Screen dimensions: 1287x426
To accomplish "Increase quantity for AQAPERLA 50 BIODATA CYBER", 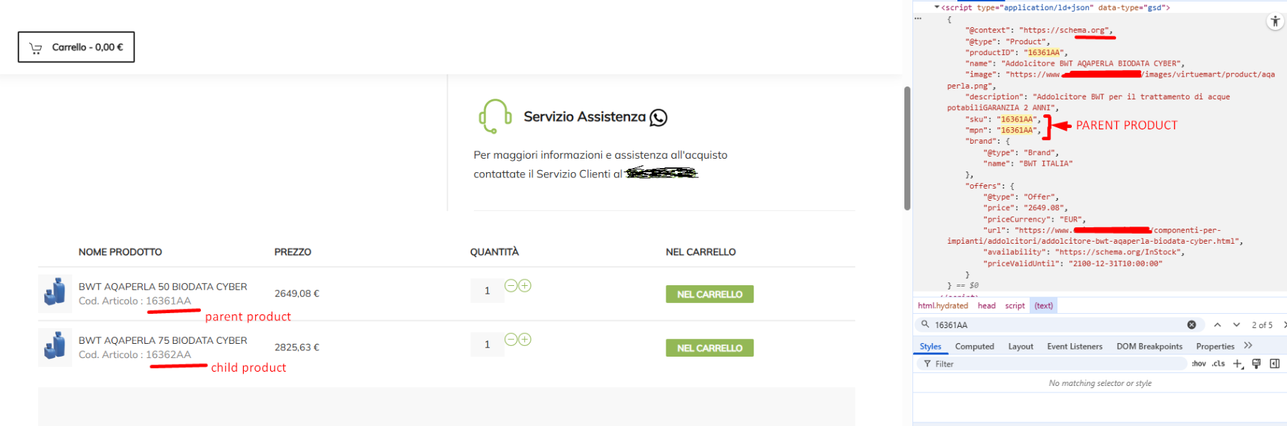I will [525, 286].
